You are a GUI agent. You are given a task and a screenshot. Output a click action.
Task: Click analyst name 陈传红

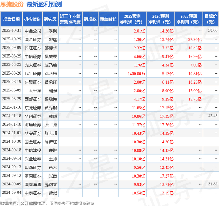51,142
